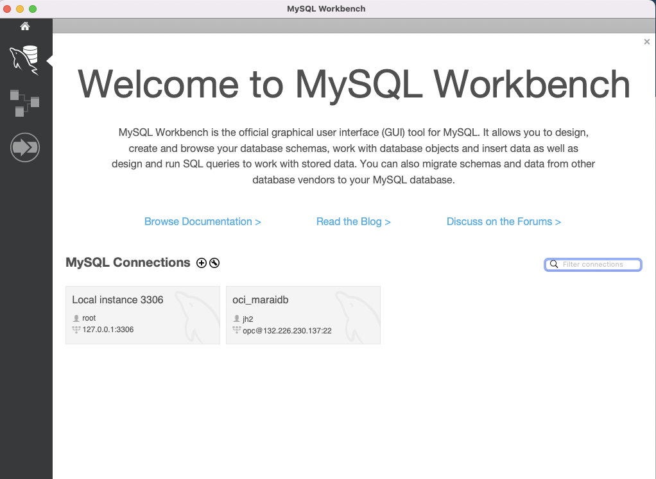Viewport: 656px width, 479px height.
Task: Click the user icon beside root
Action: (x=76, y=318)
